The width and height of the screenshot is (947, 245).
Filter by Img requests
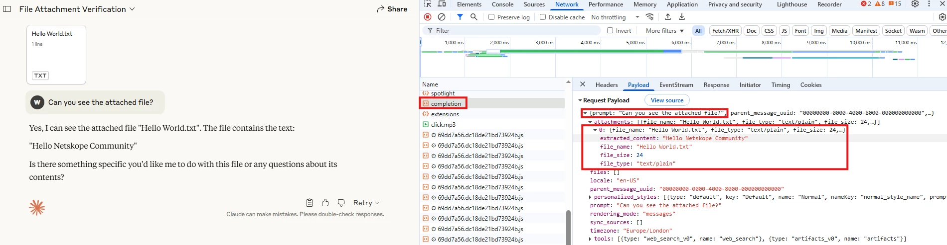pos(819,31)
